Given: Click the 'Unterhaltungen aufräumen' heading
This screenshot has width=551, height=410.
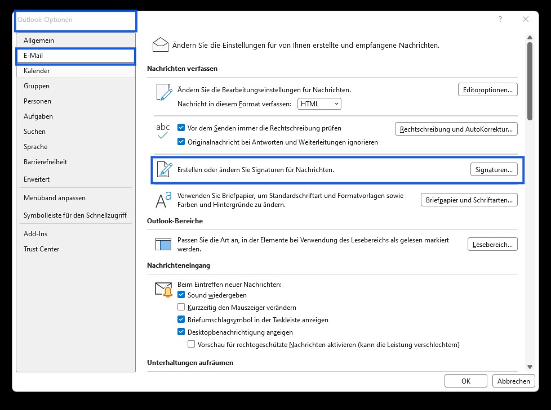Looking at the screenshot, I should coord(190,363).
